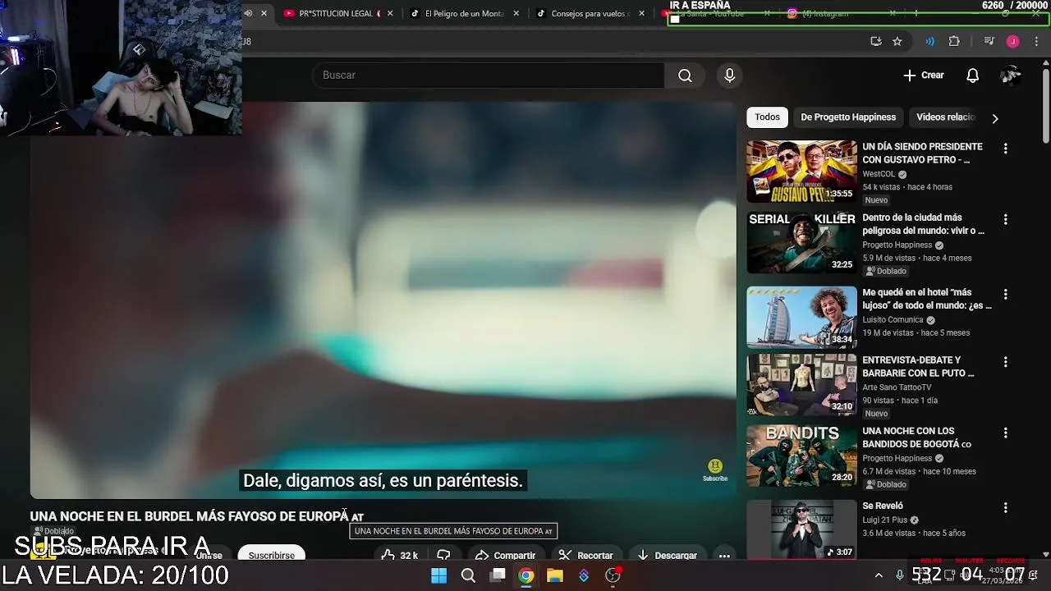The width and height of the screenshot is (1051, 591).
Task: Open the Luisito Comunica channel link
Action: pyautogui.click(x=893, y=320)
